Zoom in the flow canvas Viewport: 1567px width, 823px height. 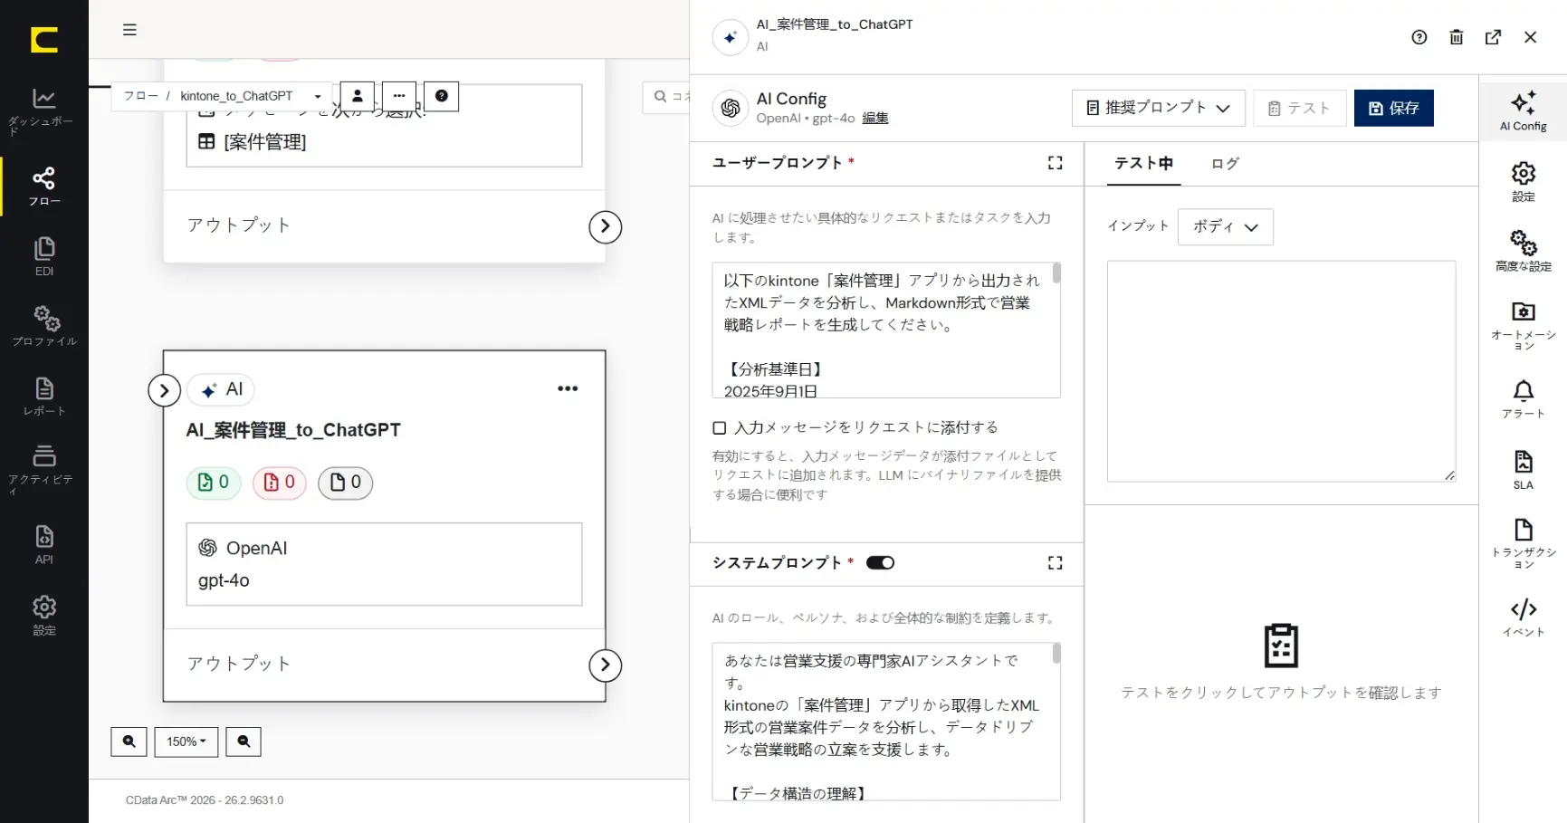(129, 742)
